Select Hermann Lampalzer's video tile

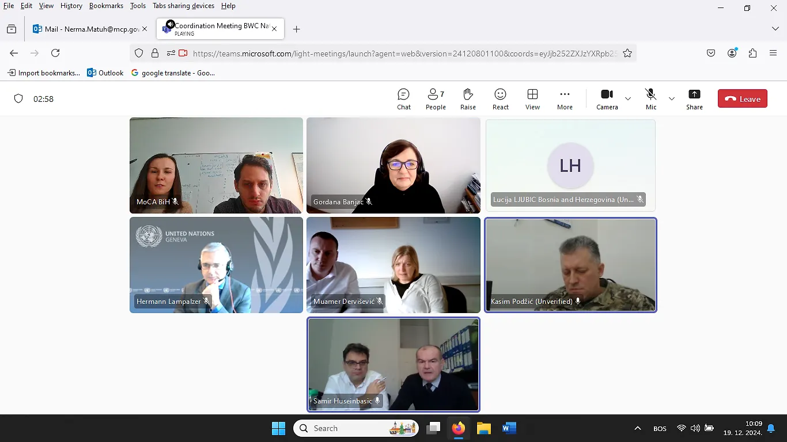tap(216, 265)
